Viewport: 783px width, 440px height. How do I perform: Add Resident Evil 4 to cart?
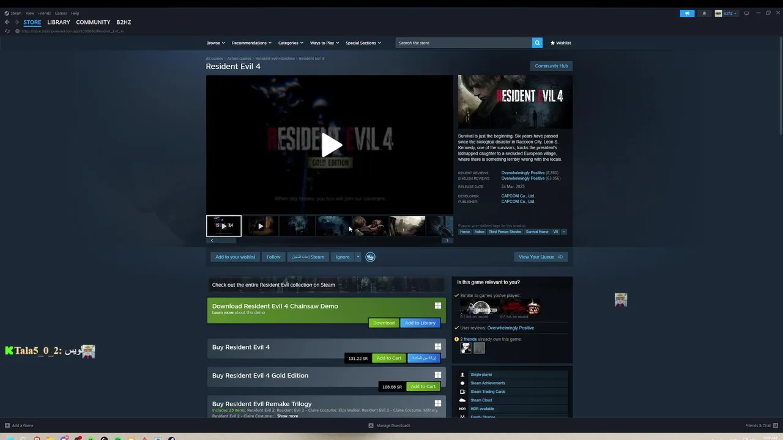tap(389, 358)
